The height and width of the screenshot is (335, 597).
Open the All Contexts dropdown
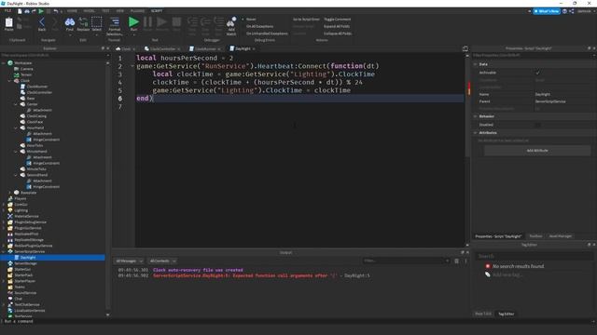[x=162, y=261]
